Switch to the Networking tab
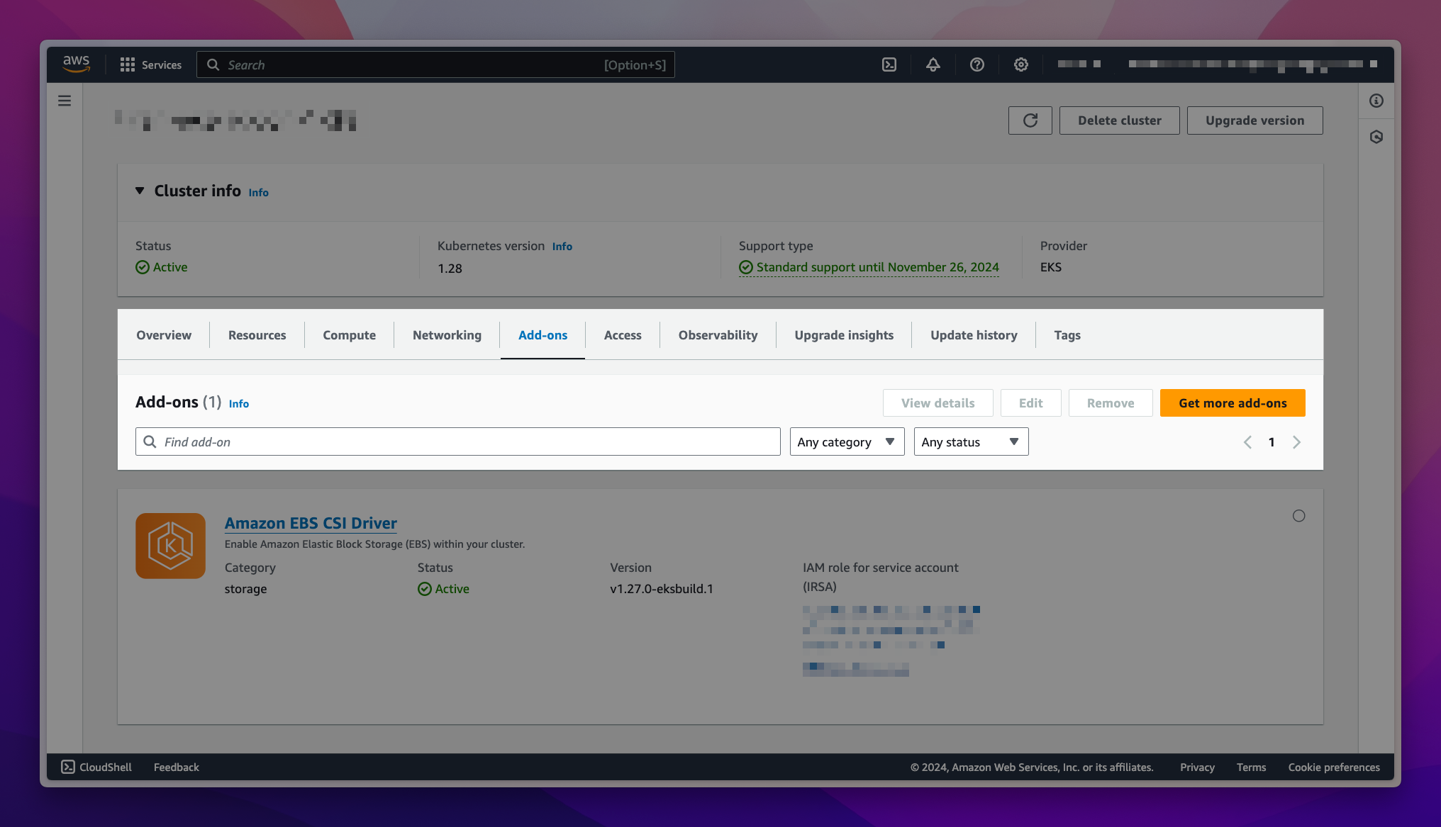This screenshot has width=1441, height=827. click(447, 335)
